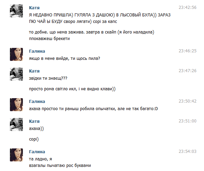Viewport: 204px width, 171px height.
Task: Select the 23:46:25 timestamp
Action: [188, 51]
